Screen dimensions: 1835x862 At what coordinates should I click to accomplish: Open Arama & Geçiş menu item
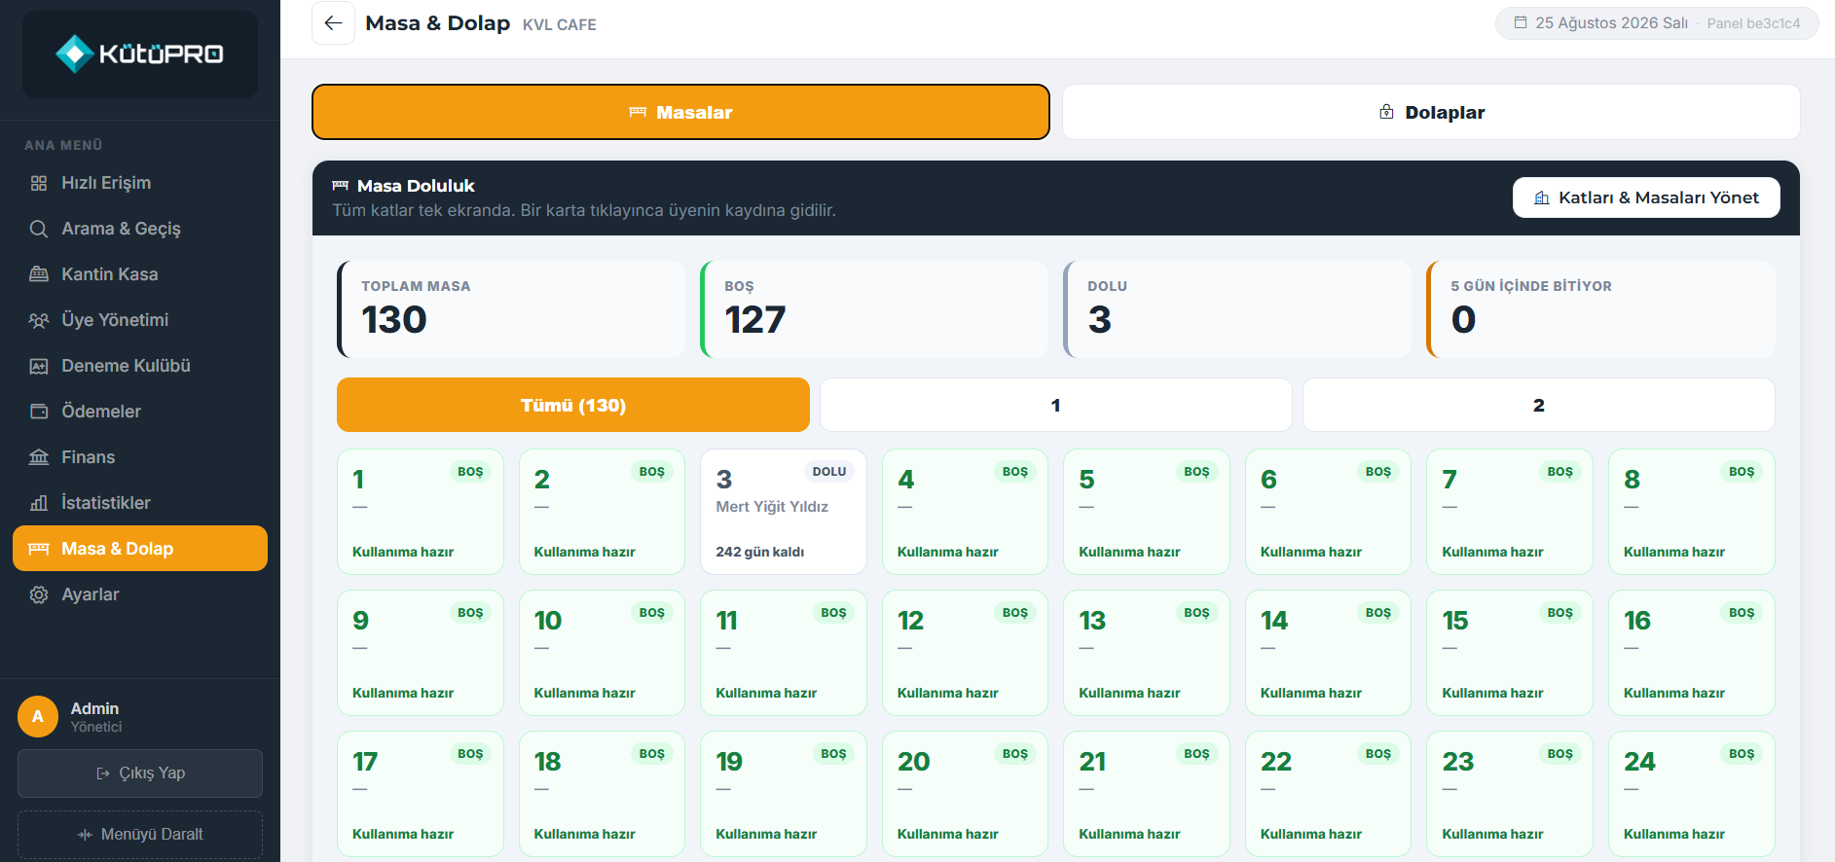pos(140,229)
